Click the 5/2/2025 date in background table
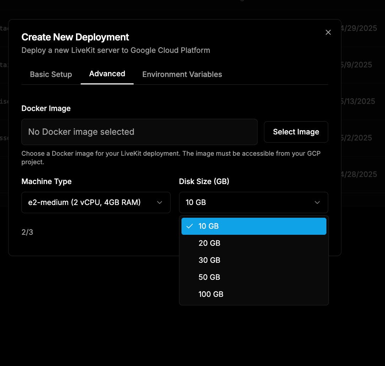Viewport: 385px width, 366px height. click(356, 138)
